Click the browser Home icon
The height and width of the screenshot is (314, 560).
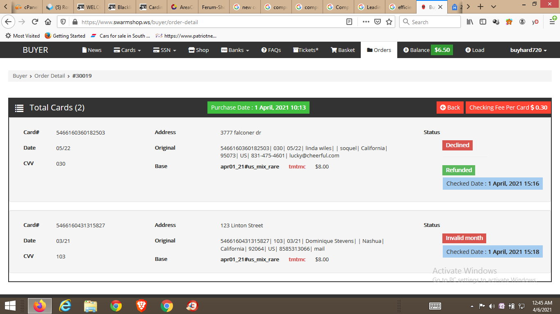coord(48,22)
